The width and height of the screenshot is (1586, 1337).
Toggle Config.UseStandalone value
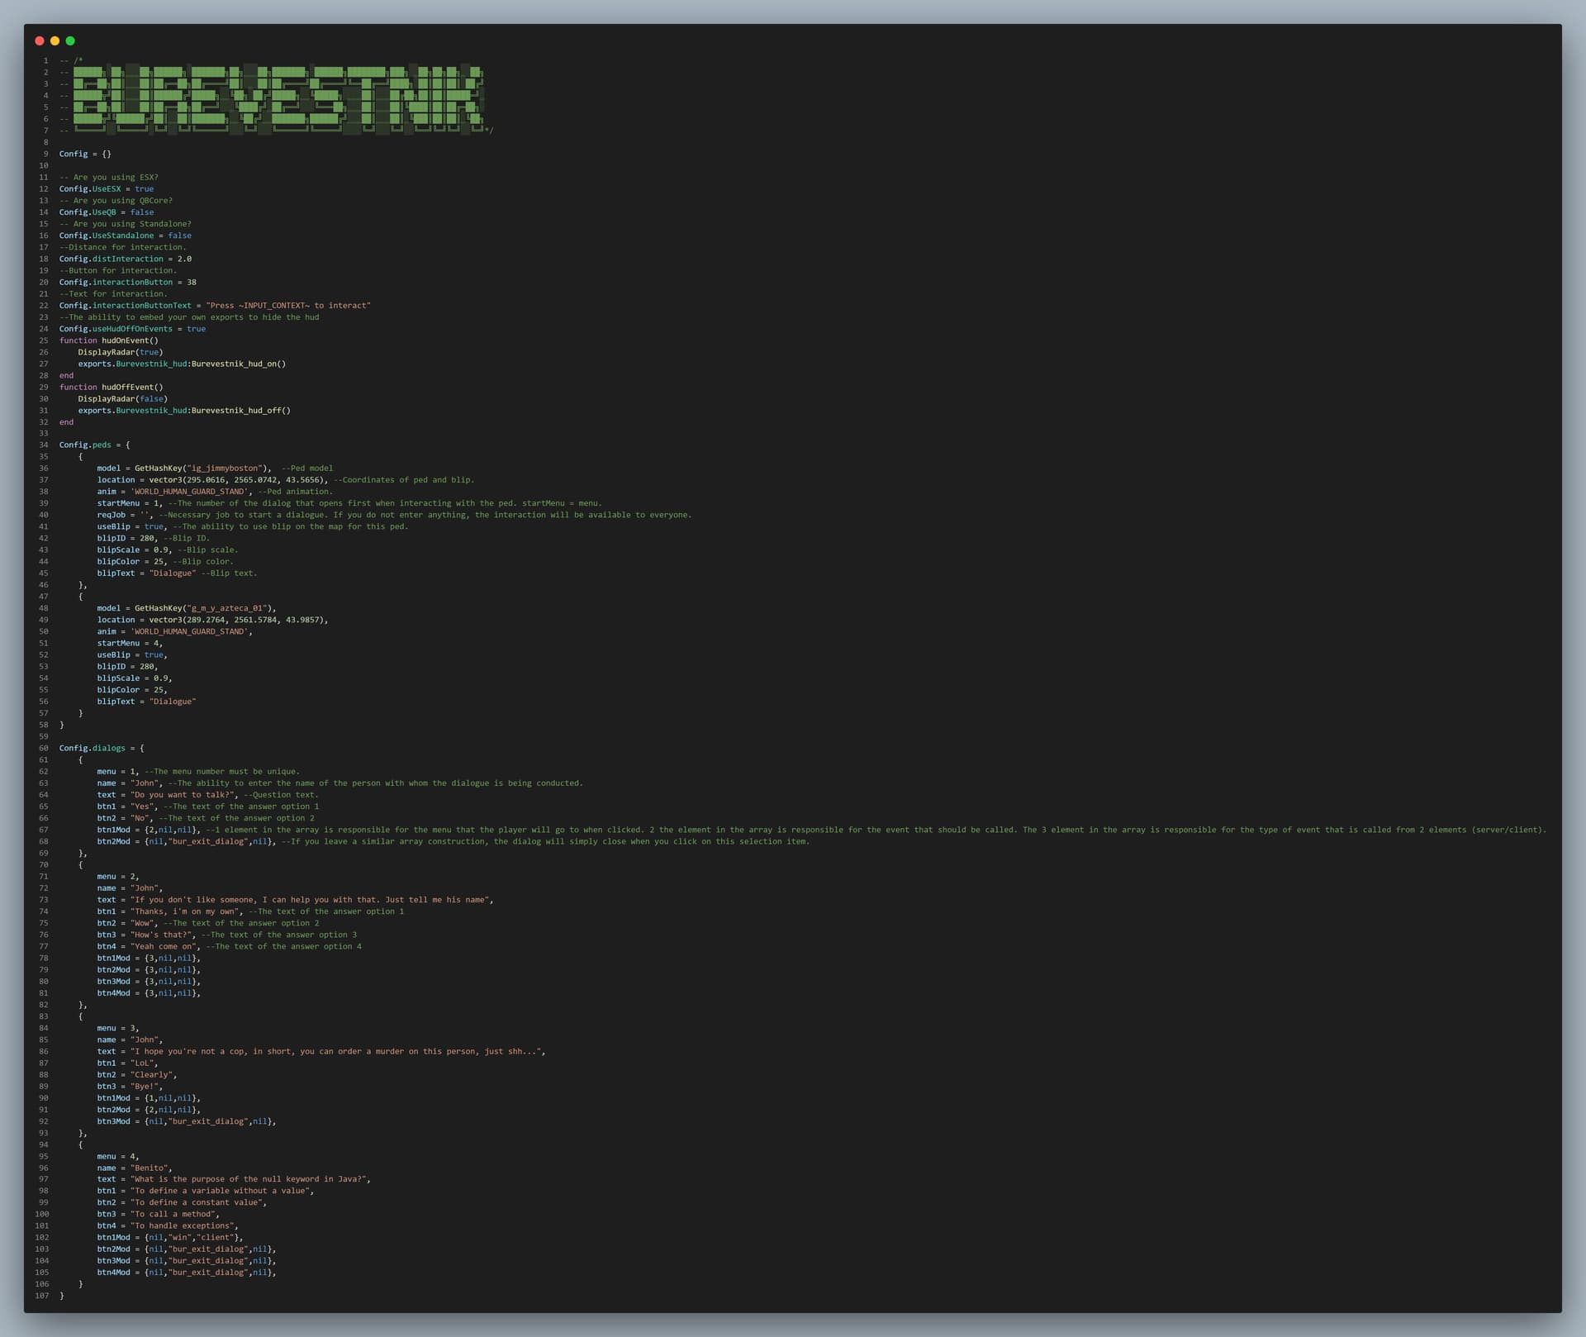click(179, 235)
